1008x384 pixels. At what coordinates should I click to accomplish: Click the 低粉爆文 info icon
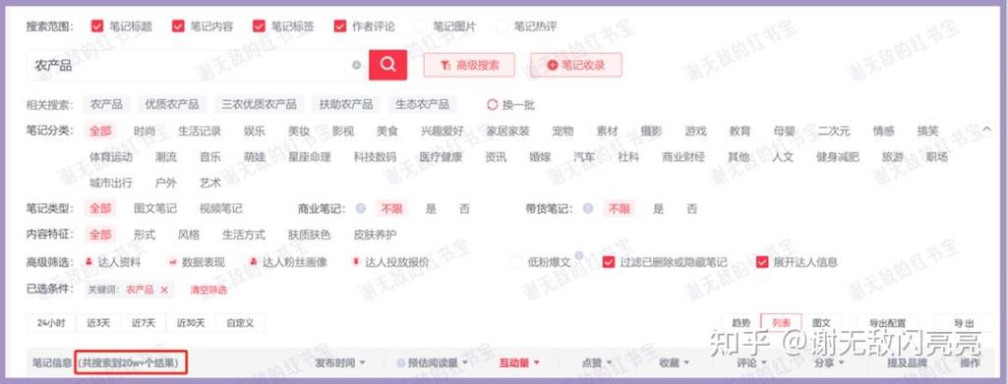click(578, 256)
